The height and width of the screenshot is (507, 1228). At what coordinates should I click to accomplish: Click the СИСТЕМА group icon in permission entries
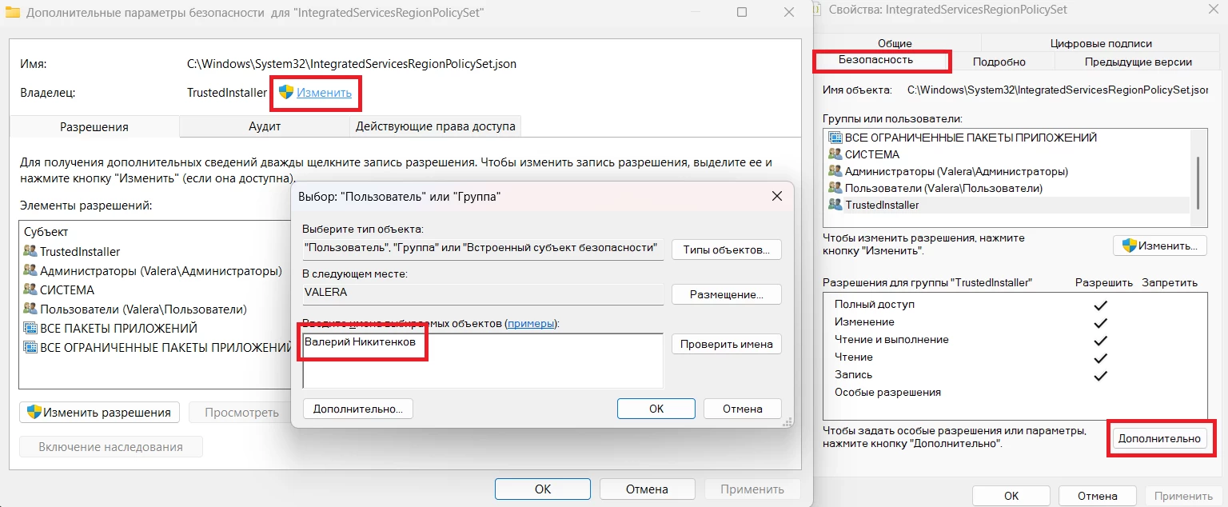coord(30,290)
